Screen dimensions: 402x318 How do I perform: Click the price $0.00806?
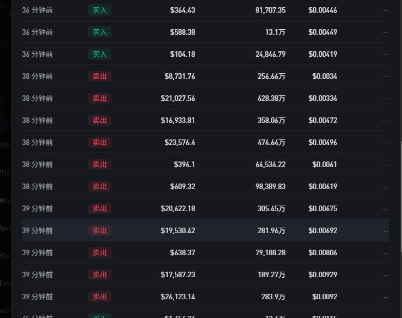(x=323, y=252)
